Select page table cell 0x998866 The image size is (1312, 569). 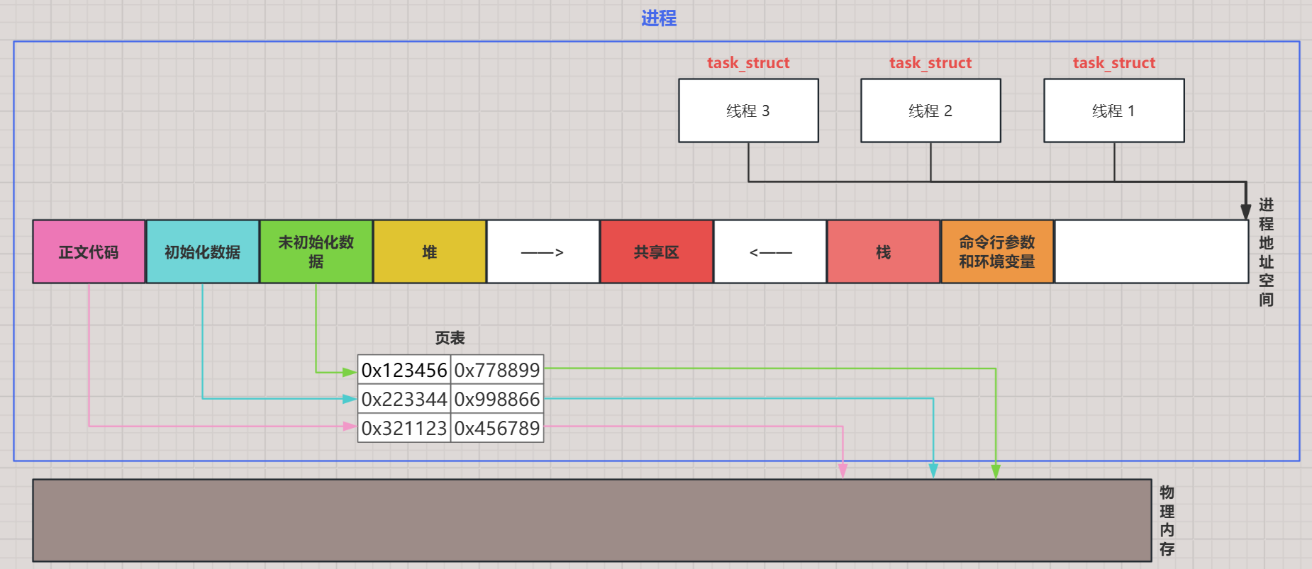click(x=497, y=399)
